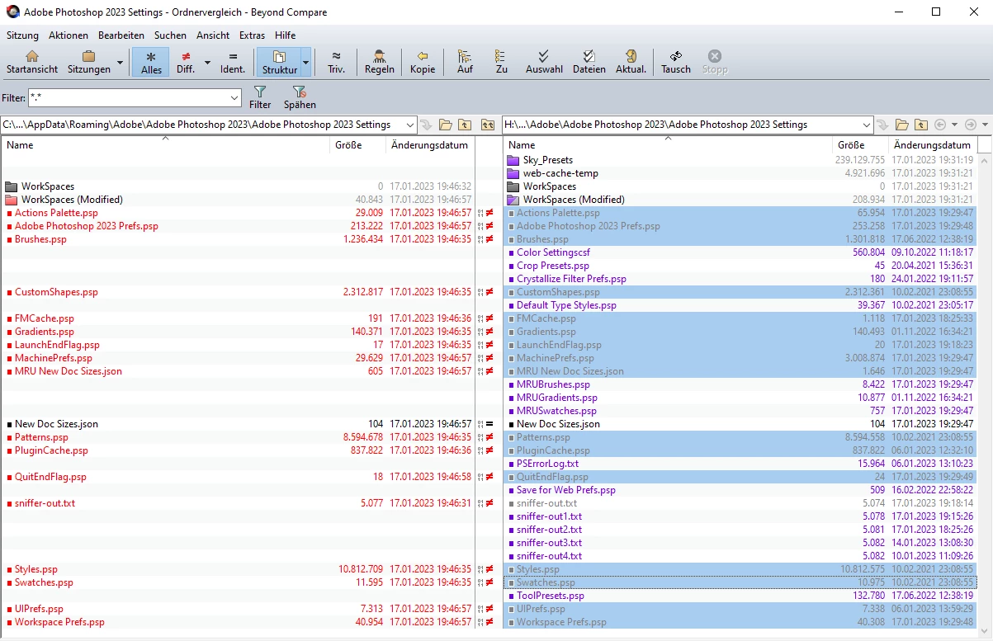Open the Sitzung menu
Screen dimensions: 993x641
(x=22, y=35)
